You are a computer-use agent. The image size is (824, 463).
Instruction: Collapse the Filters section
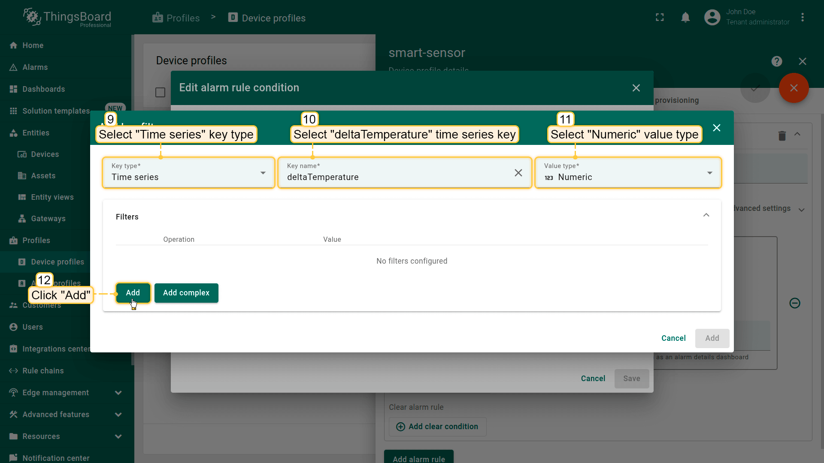point(706,215)
